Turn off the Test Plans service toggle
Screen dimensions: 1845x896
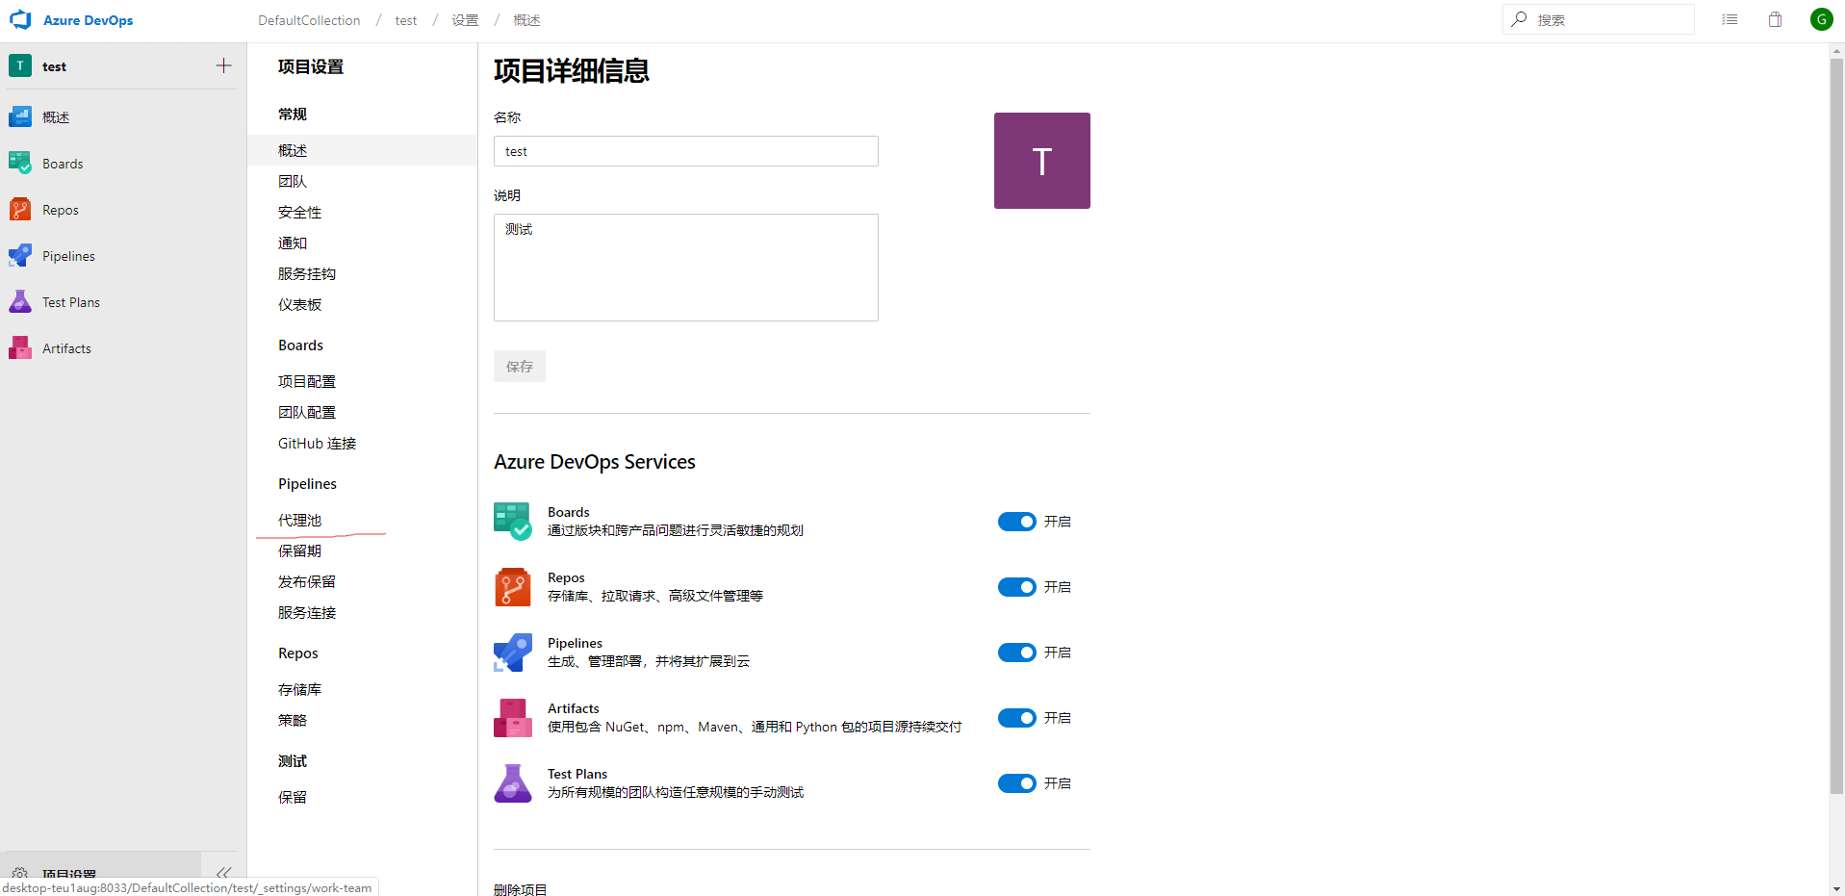click(1016, 783)
